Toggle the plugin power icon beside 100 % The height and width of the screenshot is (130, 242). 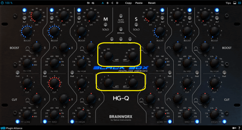click(2, 3)
